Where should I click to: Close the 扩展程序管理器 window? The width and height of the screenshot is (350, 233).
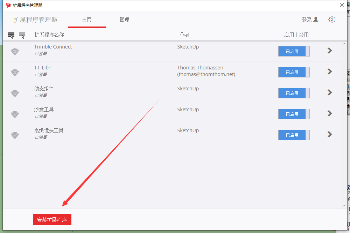tap(342, 5)
